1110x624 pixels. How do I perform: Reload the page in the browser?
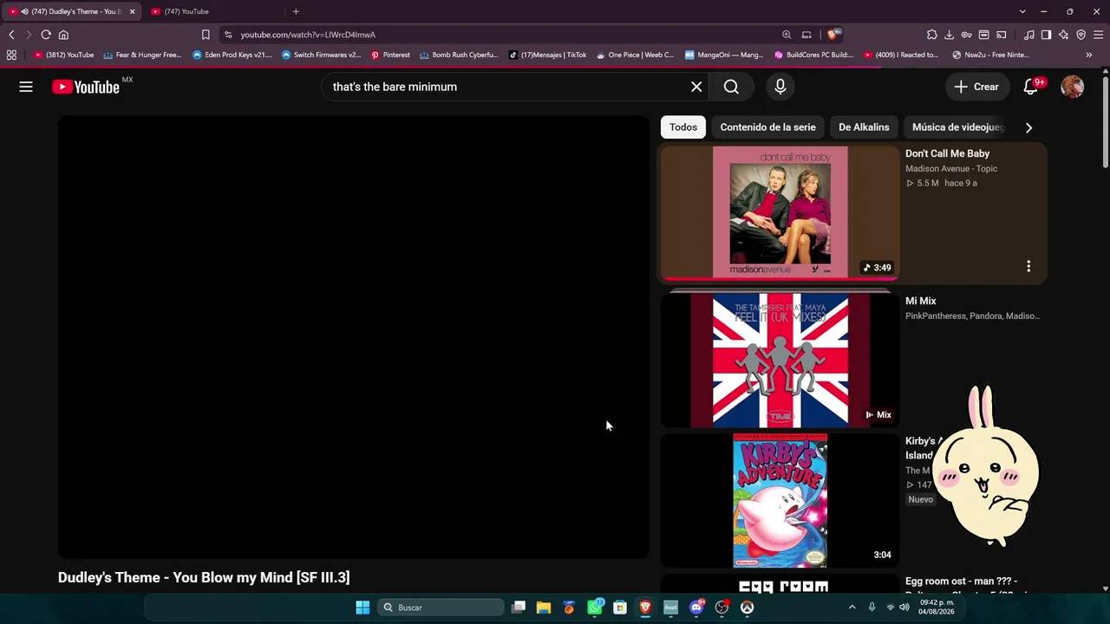(46, 35)
